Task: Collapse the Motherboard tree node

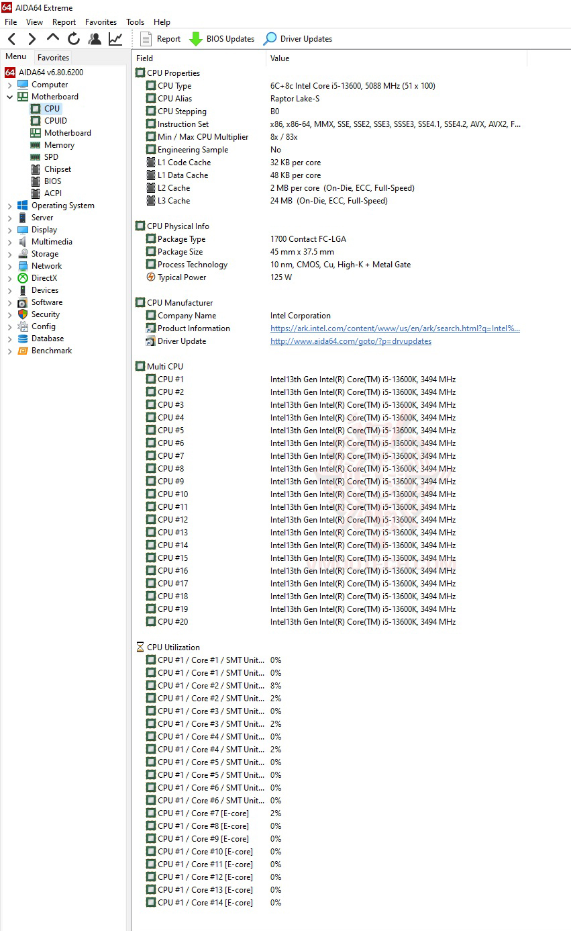Action: (x=9, y=97)
